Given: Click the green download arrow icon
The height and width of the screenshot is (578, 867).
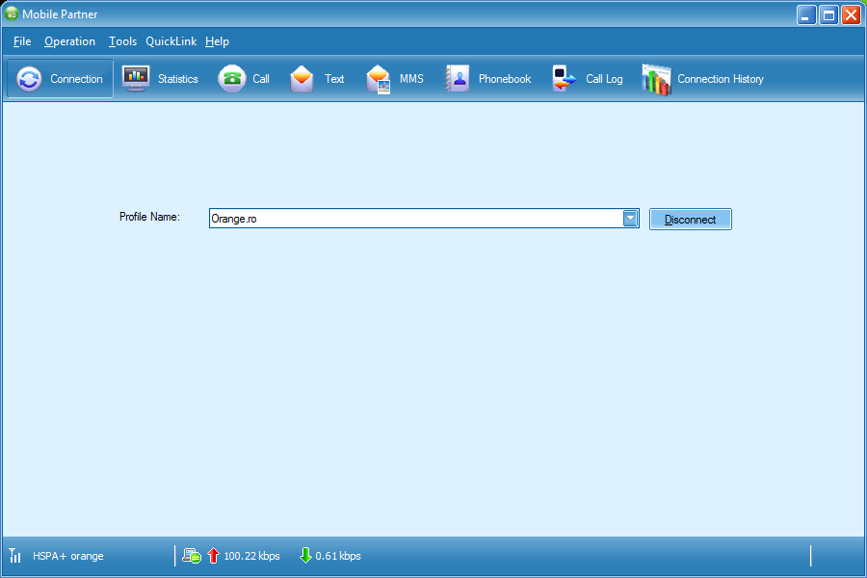Looking at the screenshot, I should (x=305, y=555).
